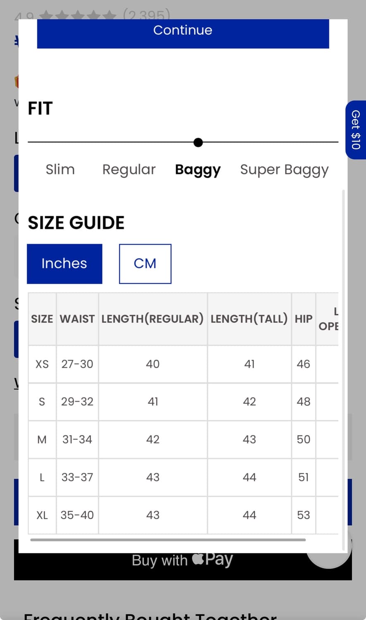
Task: Open the Get $10 side tab
Action: point(356,130)
